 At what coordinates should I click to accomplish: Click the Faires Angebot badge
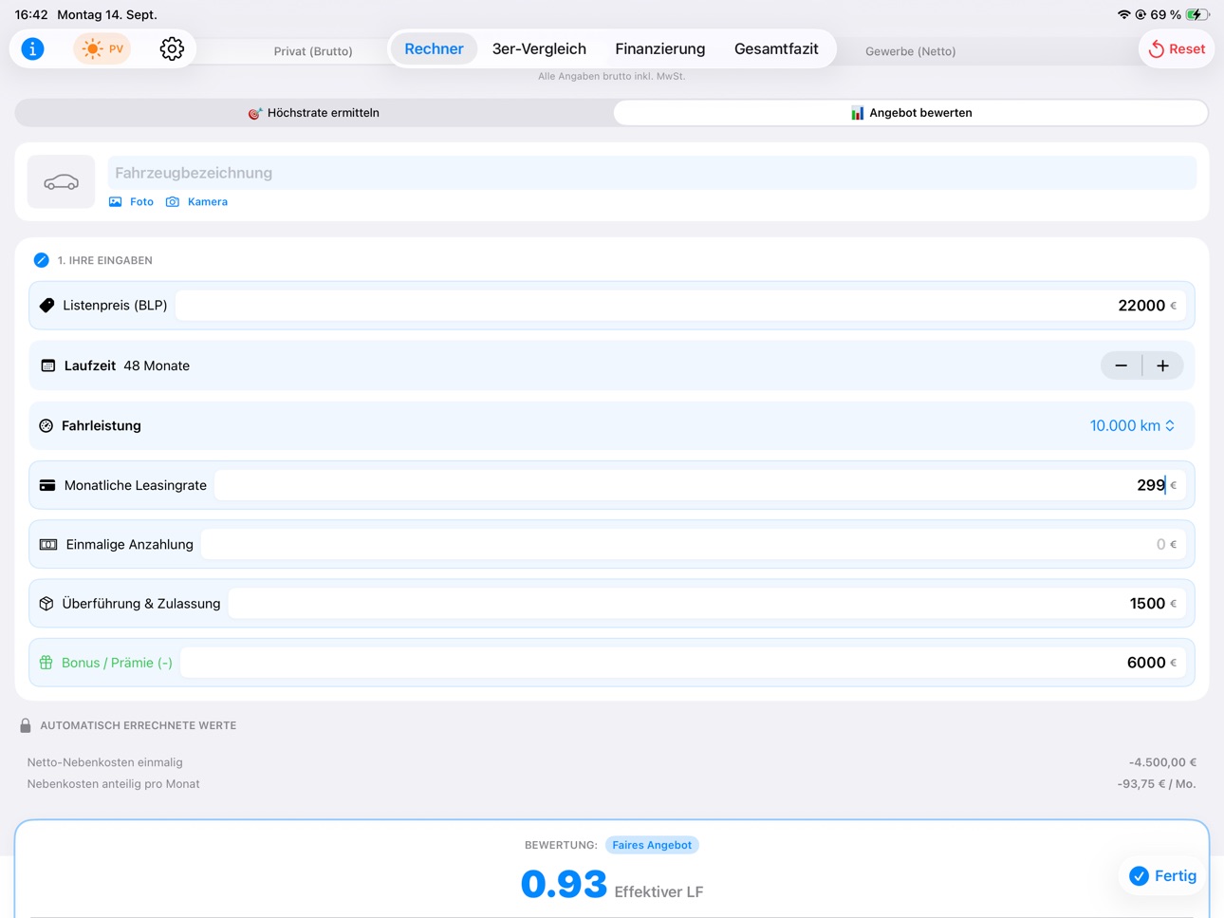[652, 845]
